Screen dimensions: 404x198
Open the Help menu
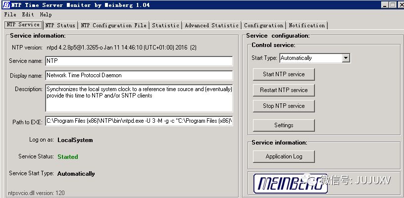46,15
